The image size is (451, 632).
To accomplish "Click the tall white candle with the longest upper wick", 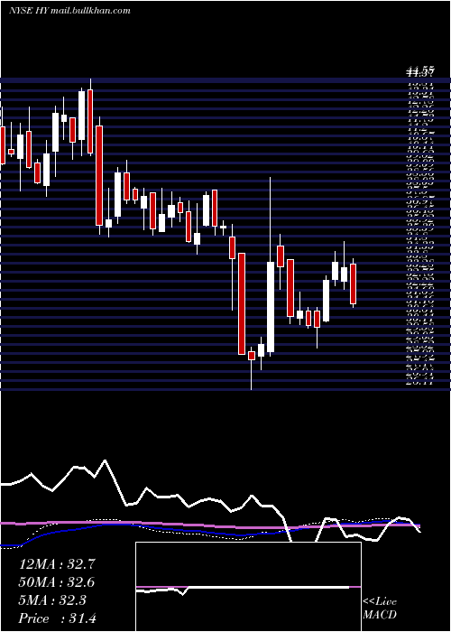I will click(x=271, y=307).
